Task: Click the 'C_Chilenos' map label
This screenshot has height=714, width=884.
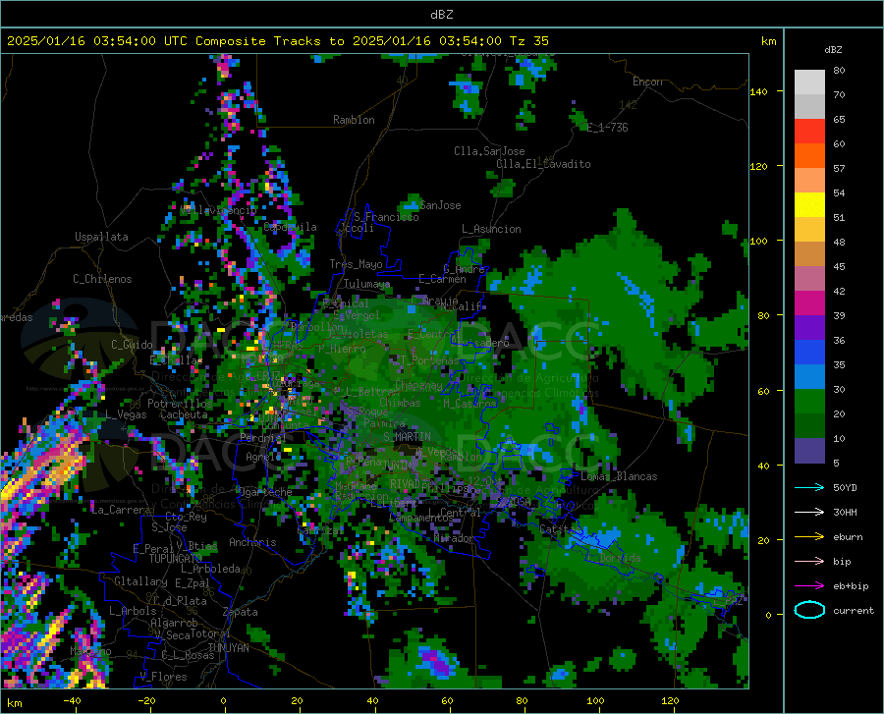Action: (102, 279)
